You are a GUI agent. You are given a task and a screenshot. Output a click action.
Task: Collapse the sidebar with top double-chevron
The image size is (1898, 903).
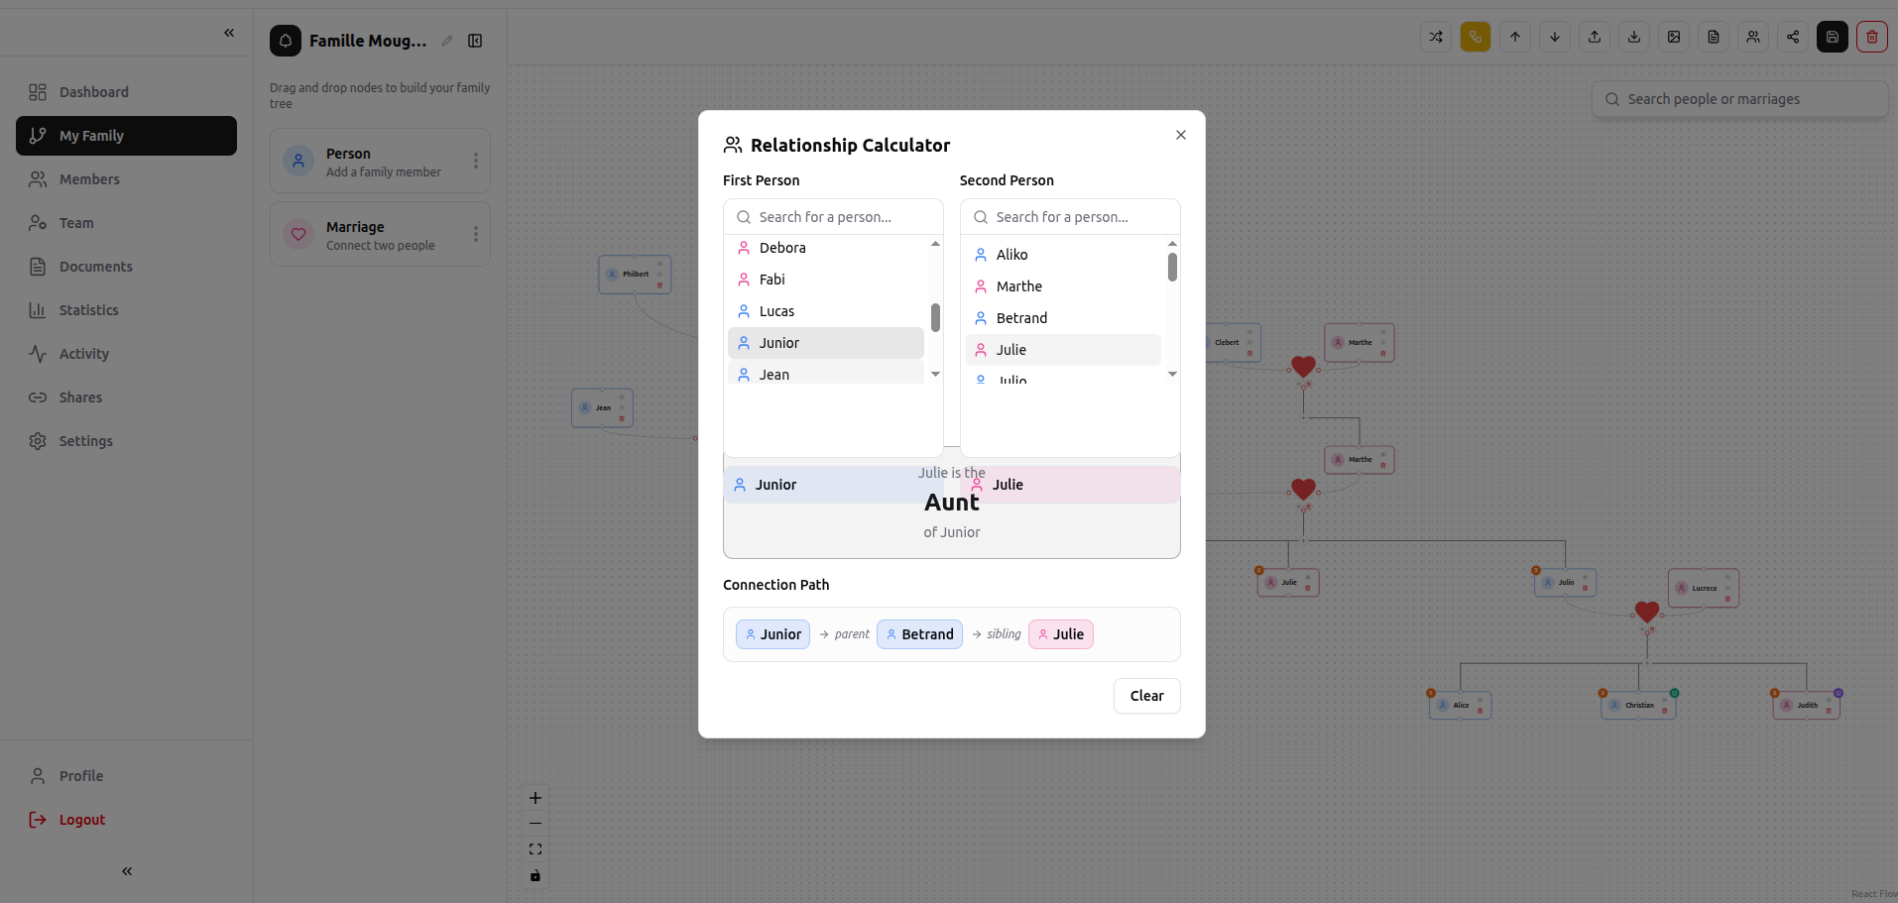click(229, 33)
